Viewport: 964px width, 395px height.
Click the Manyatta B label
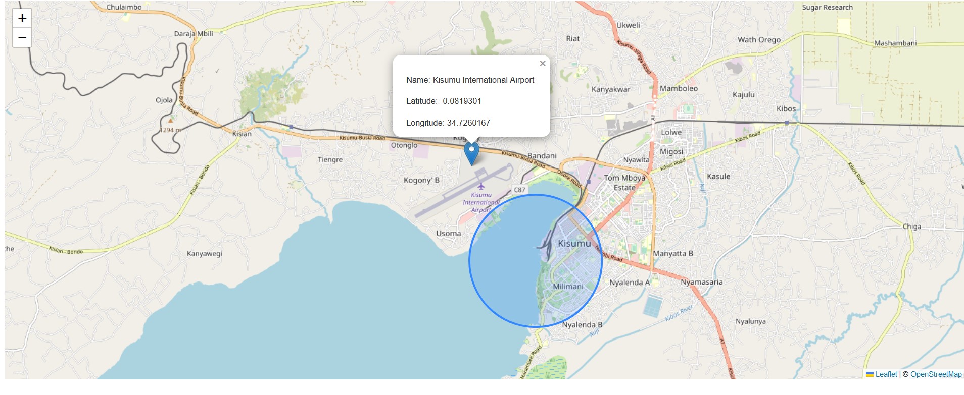coord(673,253)
